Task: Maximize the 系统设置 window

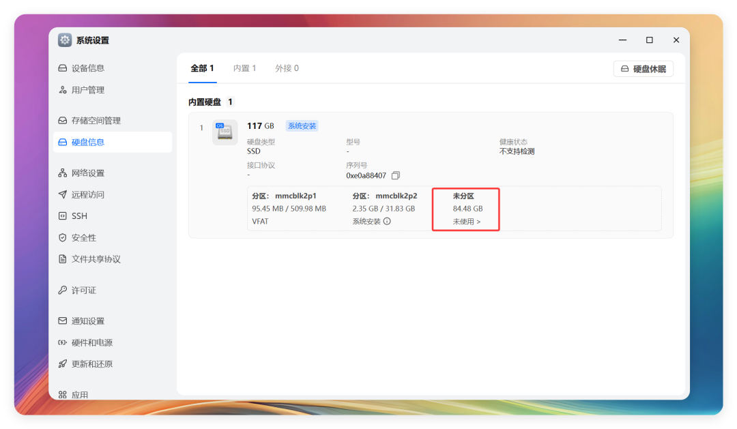Action: click(x=650, y=40)
